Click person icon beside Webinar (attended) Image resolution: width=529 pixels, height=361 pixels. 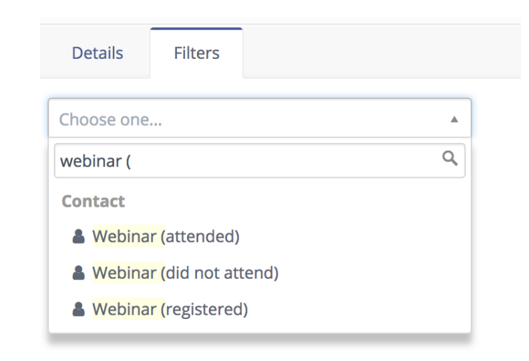(x=79, y=237)
